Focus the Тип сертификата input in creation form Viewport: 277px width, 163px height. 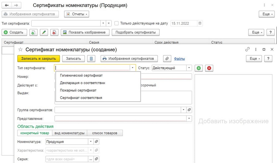tap(92, 68)
